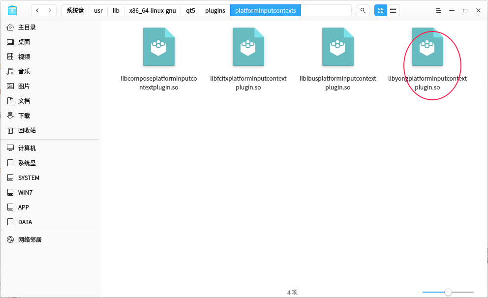Close the file manager window
This screenshot has height=298, width=488.
[478, 11]
